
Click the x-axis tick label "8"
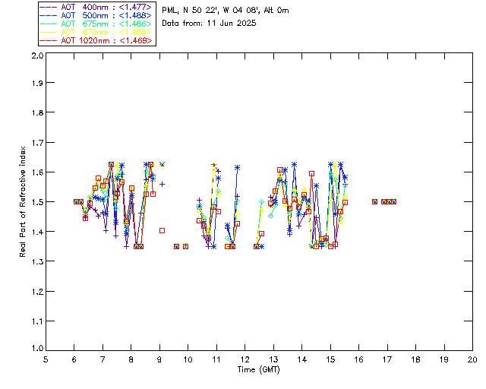131,359
